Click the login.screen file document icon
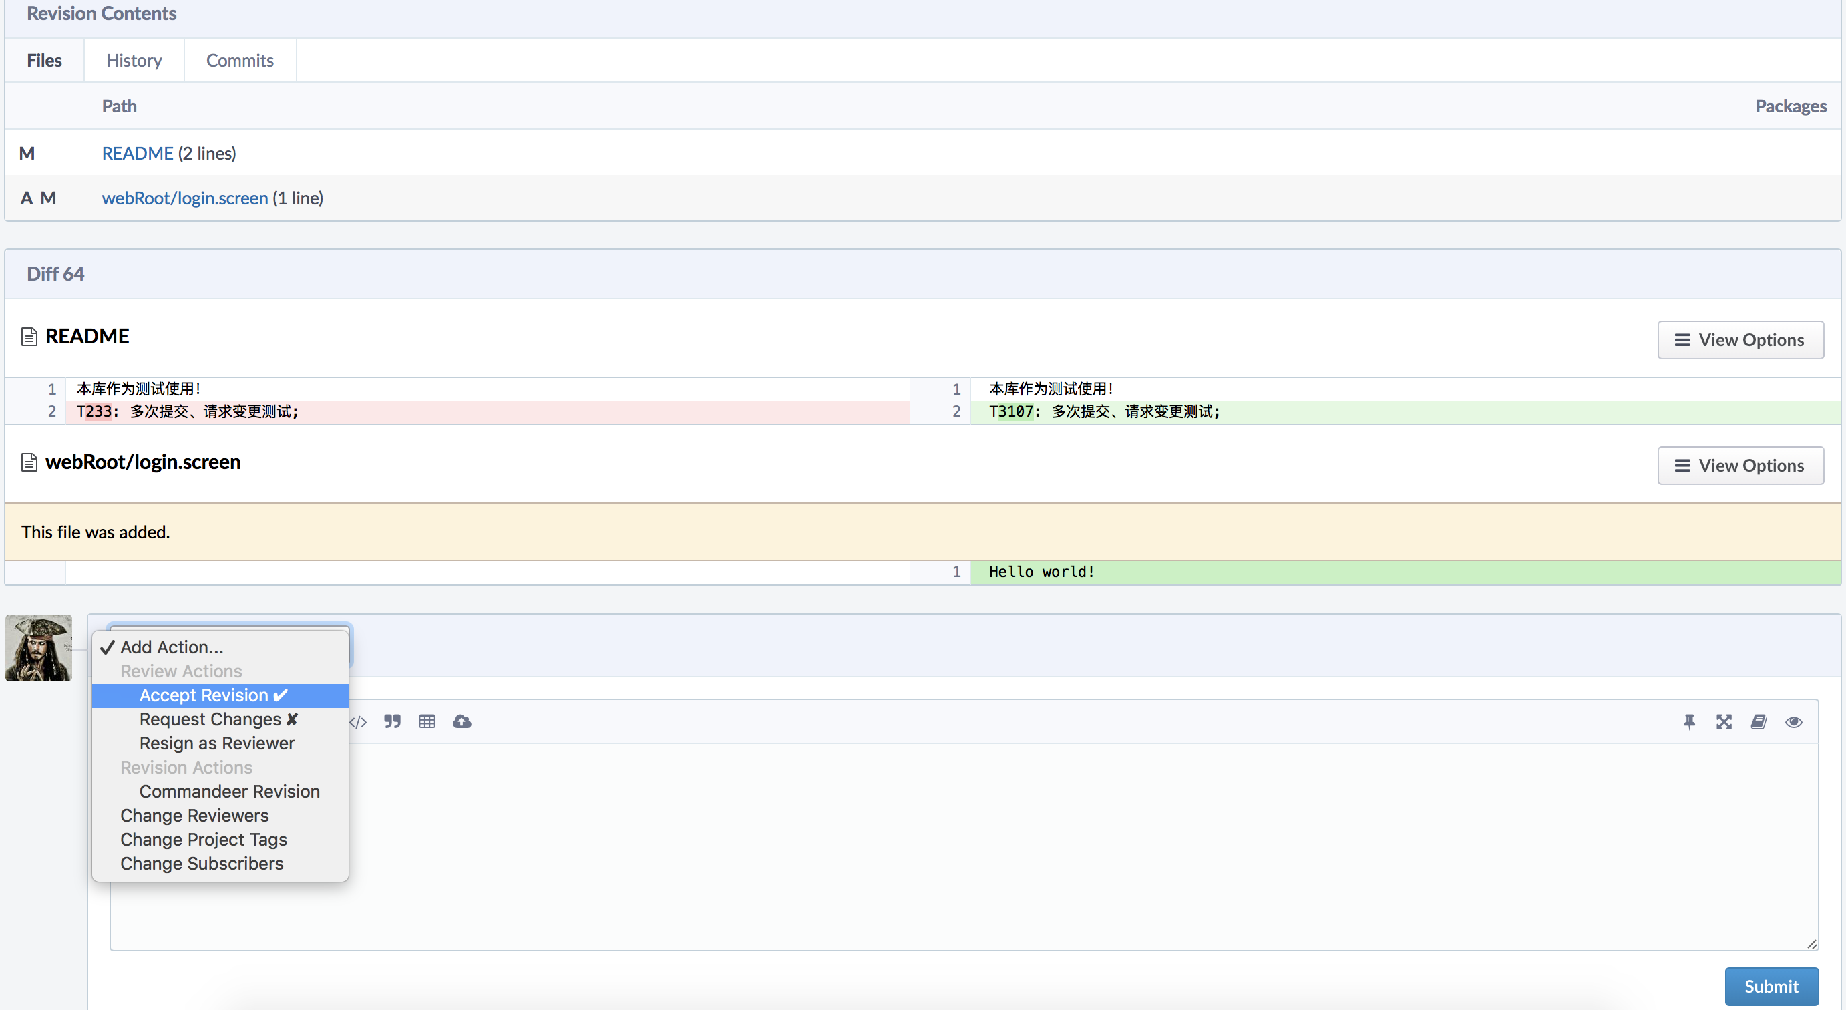 point(29,462)
